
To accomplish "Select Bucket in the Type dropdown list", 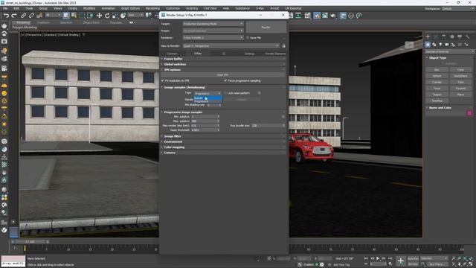I will point(208,98).
